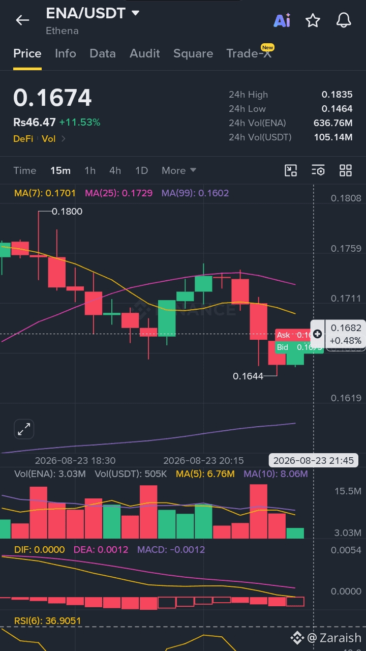
Task: Expand the ENA/USDT pair selector arrow
Action: click(135, 13)
